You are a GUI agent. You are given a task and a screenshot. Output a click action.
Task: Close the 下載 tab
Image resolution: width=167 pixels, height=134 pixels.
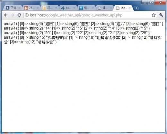(19, 8)
